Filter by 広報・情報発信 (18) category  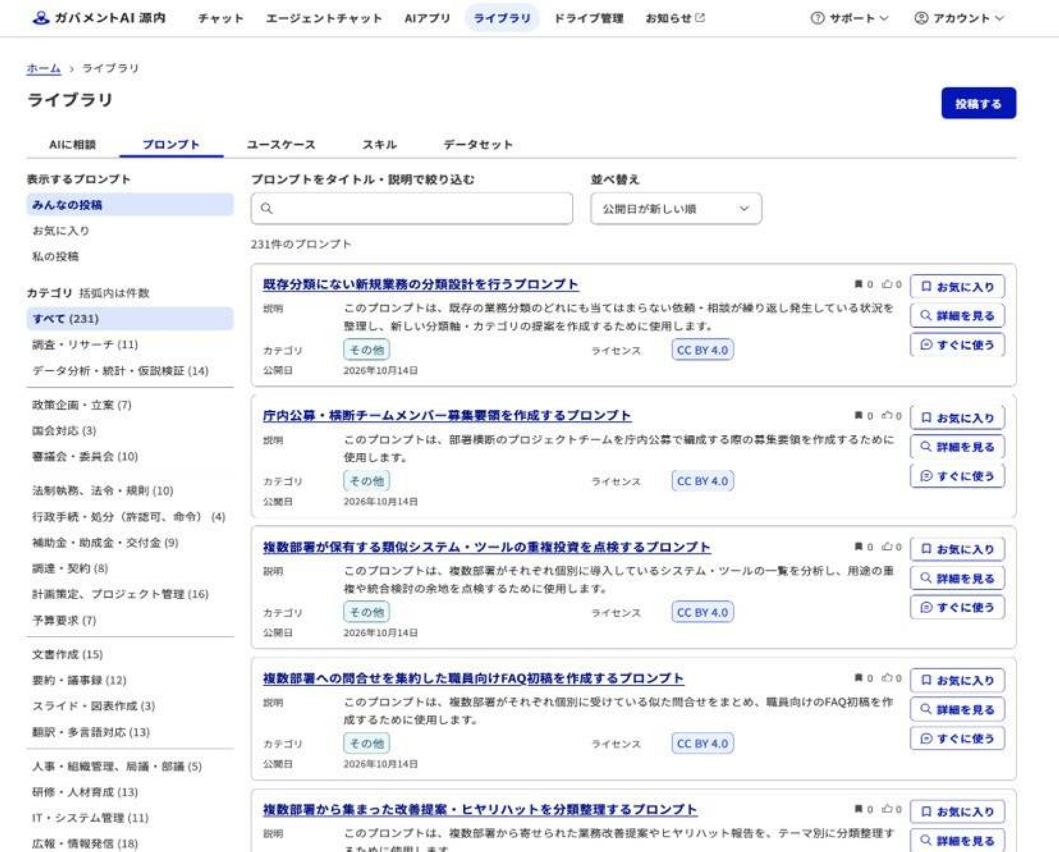[85, 844]
